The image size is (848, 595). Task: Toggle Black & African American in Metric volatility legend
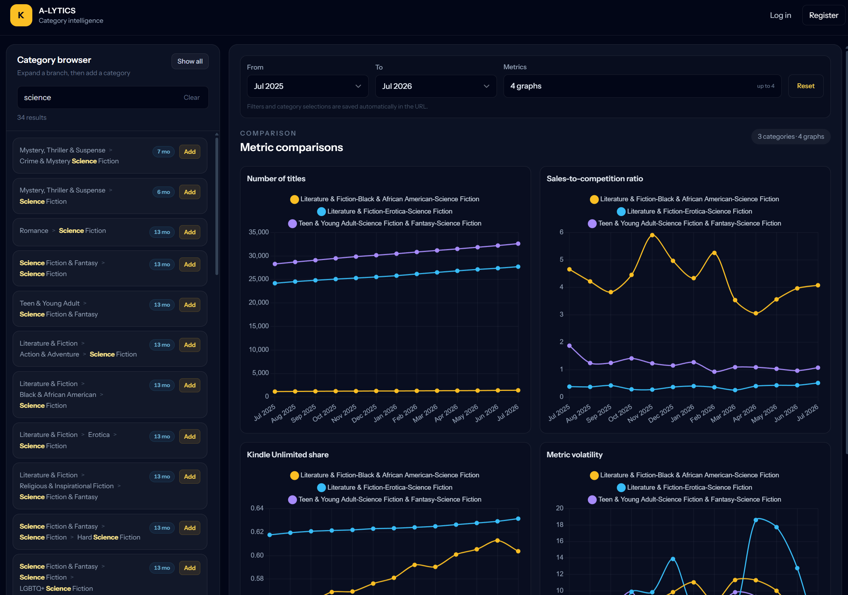pos(684,475)
